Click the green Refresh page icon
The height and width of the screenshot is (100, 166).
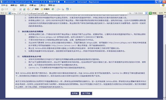pyautogui.click(x=24, y=9)
